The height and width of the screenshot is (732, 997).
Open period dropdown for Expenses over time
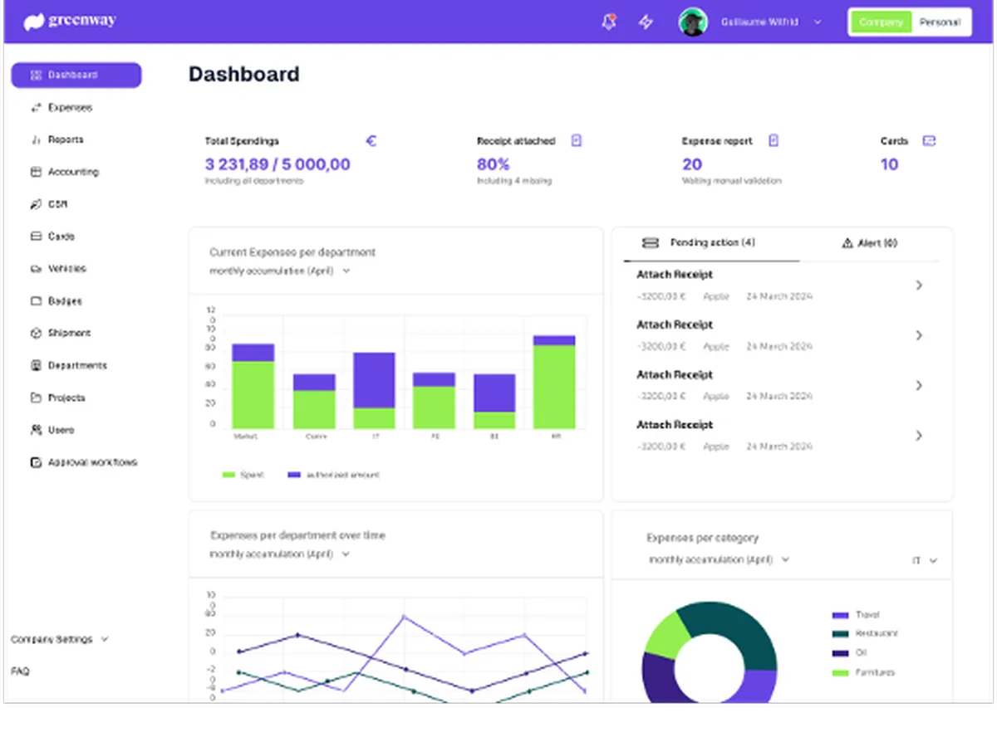pos(280,554)
